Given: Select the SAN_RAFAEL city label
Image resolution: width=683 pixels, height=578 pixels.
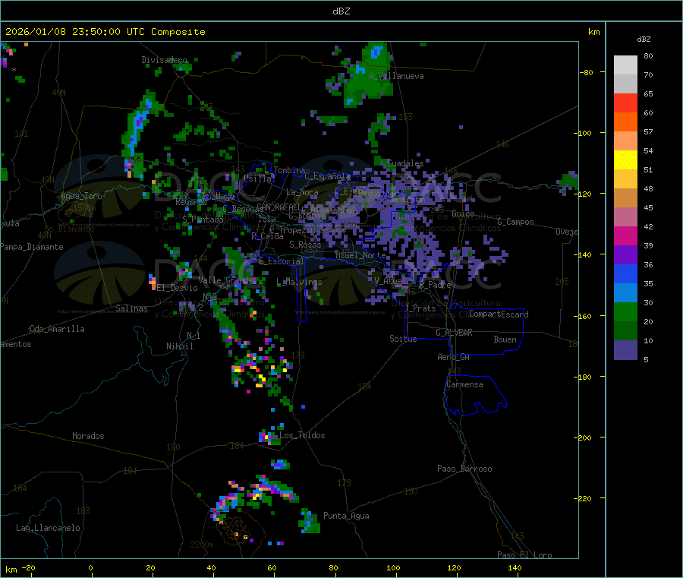Looking at the screenshot, I should (279, 207).
